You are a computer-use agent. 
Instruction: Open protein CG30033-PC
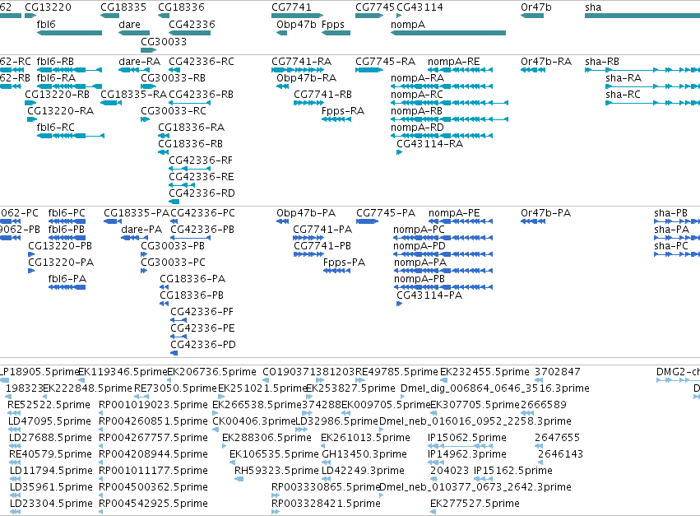[174, 263]
